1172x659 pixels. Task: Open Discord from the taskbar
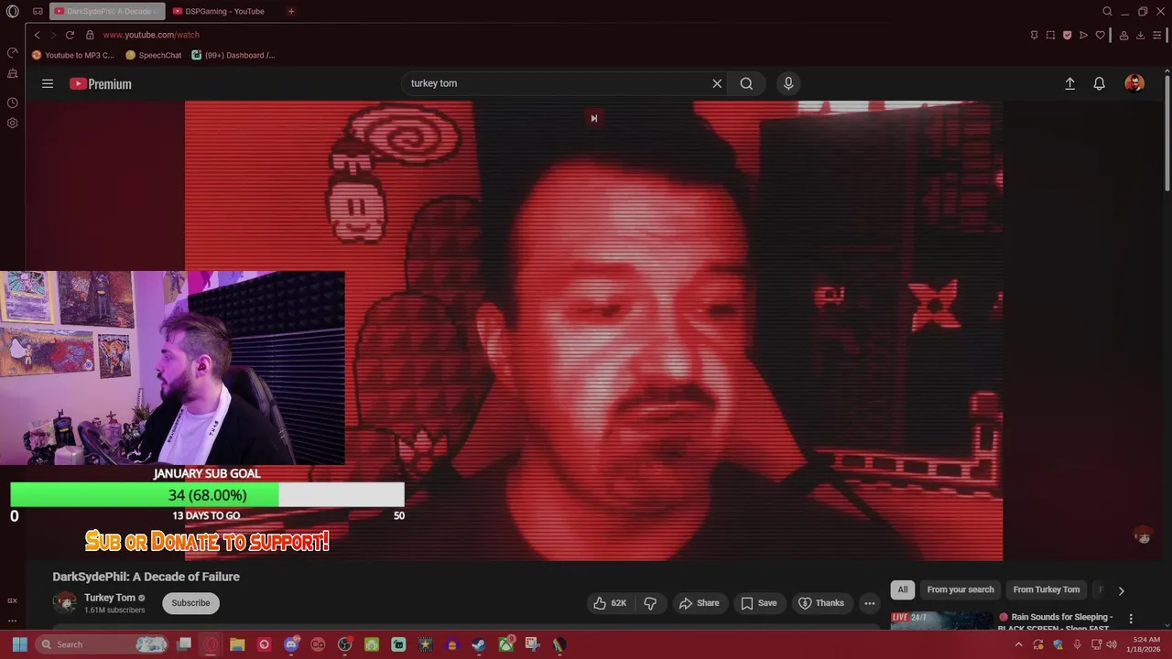291,644
